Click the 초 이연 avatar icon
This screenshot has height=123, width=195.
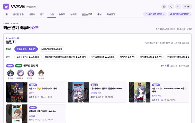click(41, 73)
